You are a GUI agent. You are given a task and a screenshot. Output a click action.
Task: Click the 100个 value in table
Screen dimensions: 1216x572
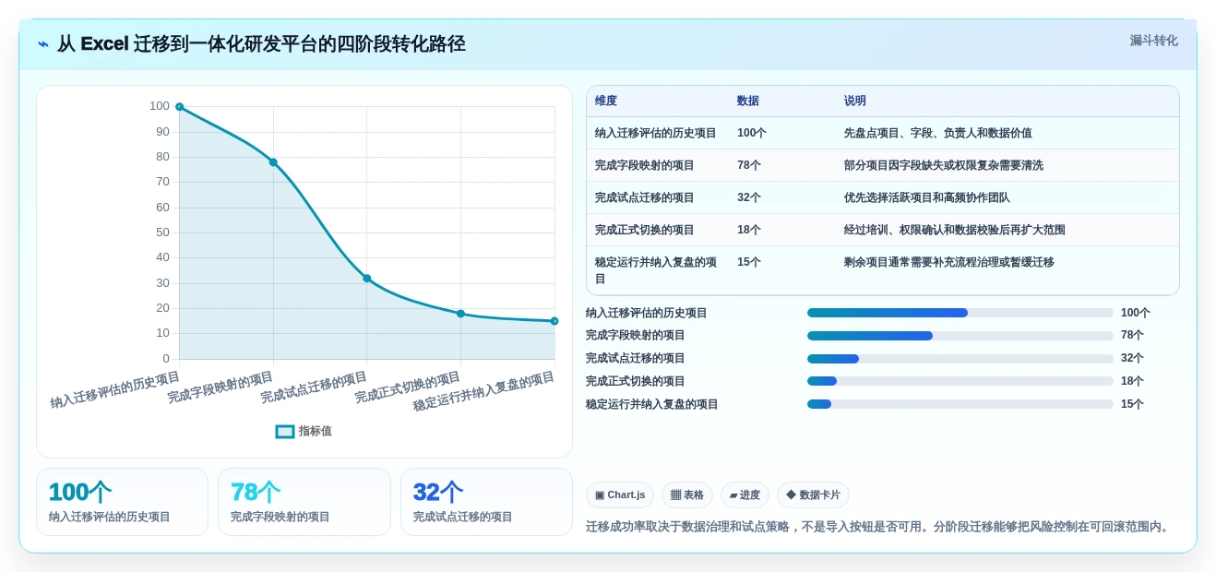(x=752, y=133)
